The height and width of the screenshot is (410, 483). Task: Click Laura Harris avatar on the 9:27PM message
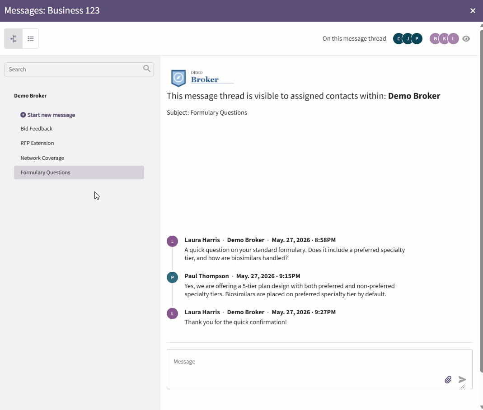coord(173,313)
